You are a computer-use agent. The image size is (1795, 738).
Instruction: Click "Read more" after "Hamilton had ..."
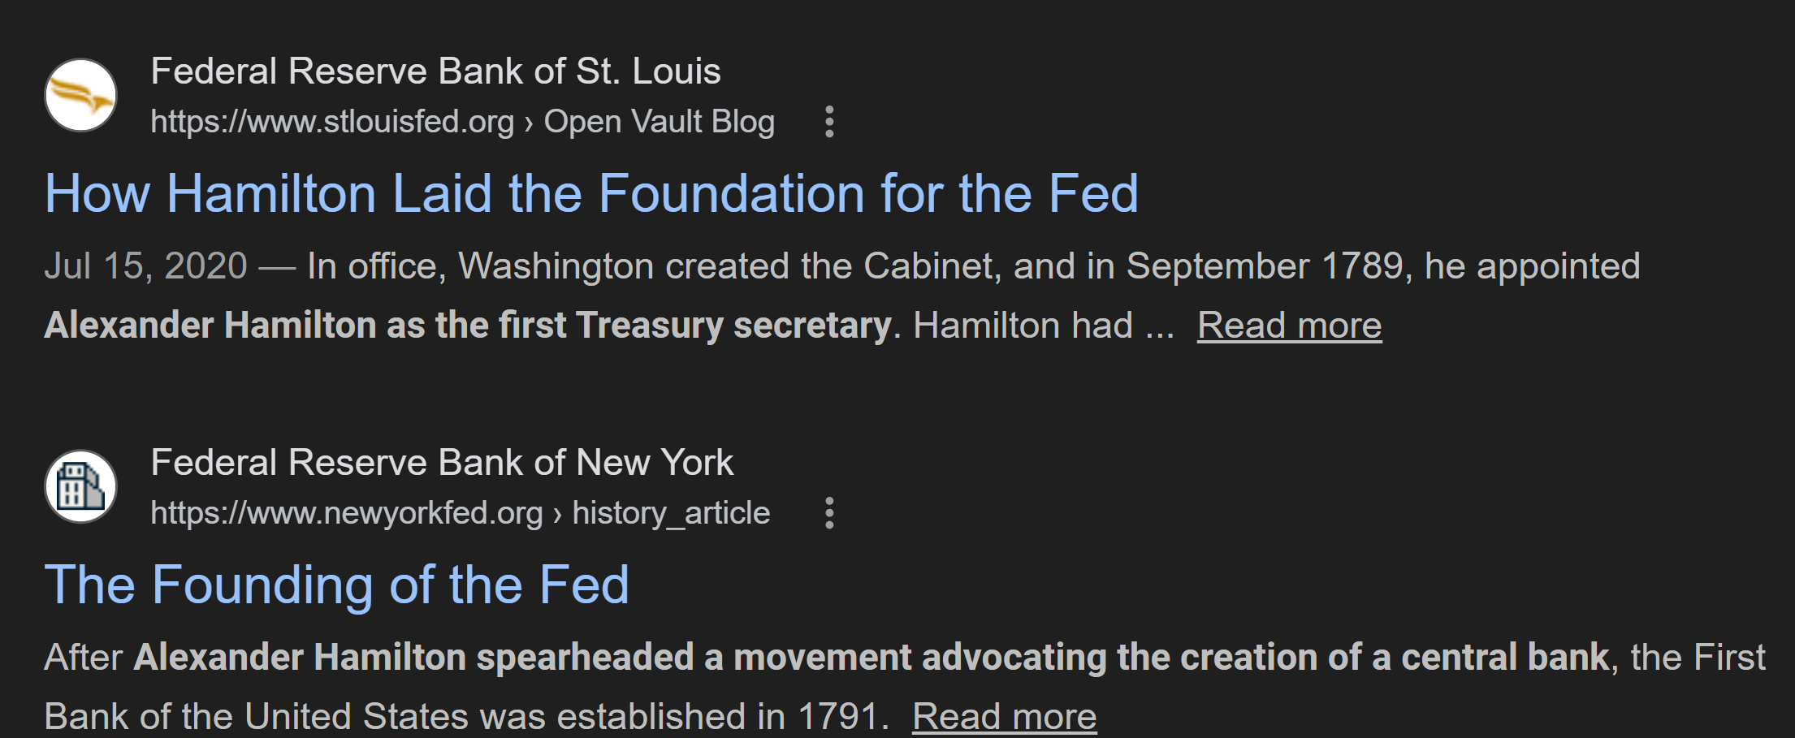[x=1289, y=326]
